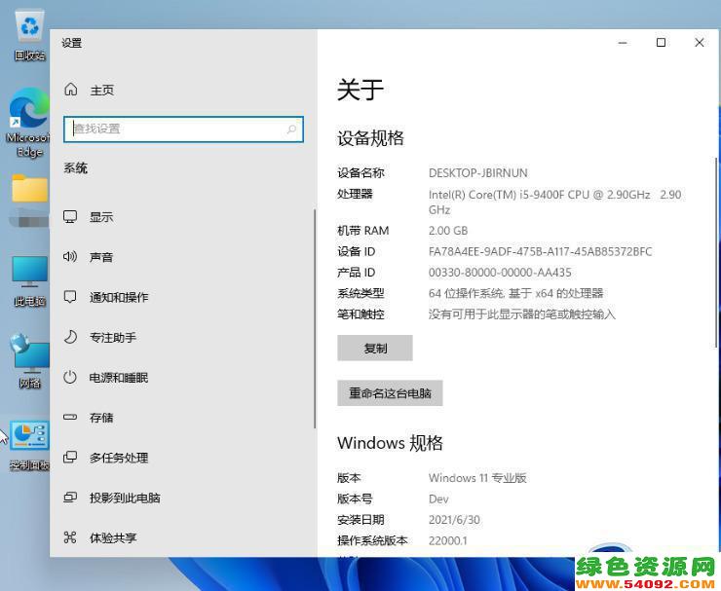Click the device ID FA78A4EE value
721x591 pixels.
click(x=540, y=252)
